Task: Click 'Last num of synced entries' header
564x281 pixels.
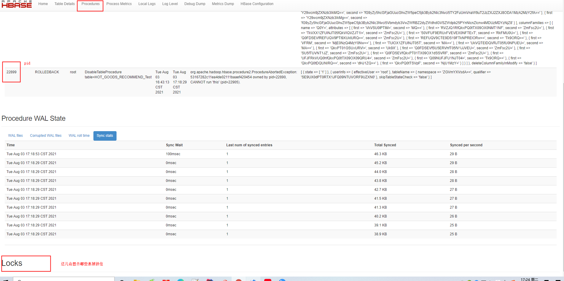Action: (x=249, y=145)
